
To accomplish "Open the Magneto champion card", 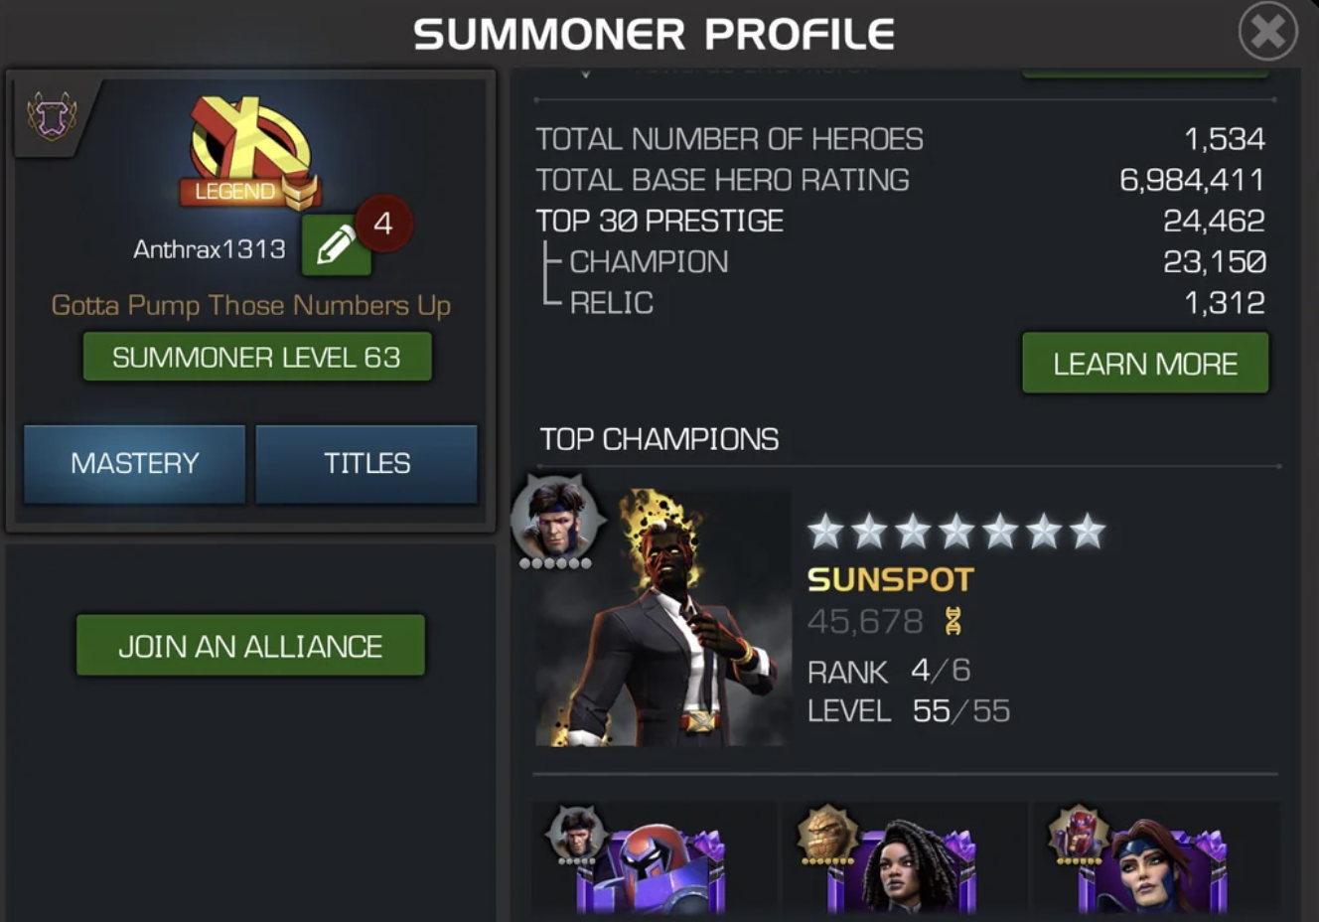I will tap(655, 859).
